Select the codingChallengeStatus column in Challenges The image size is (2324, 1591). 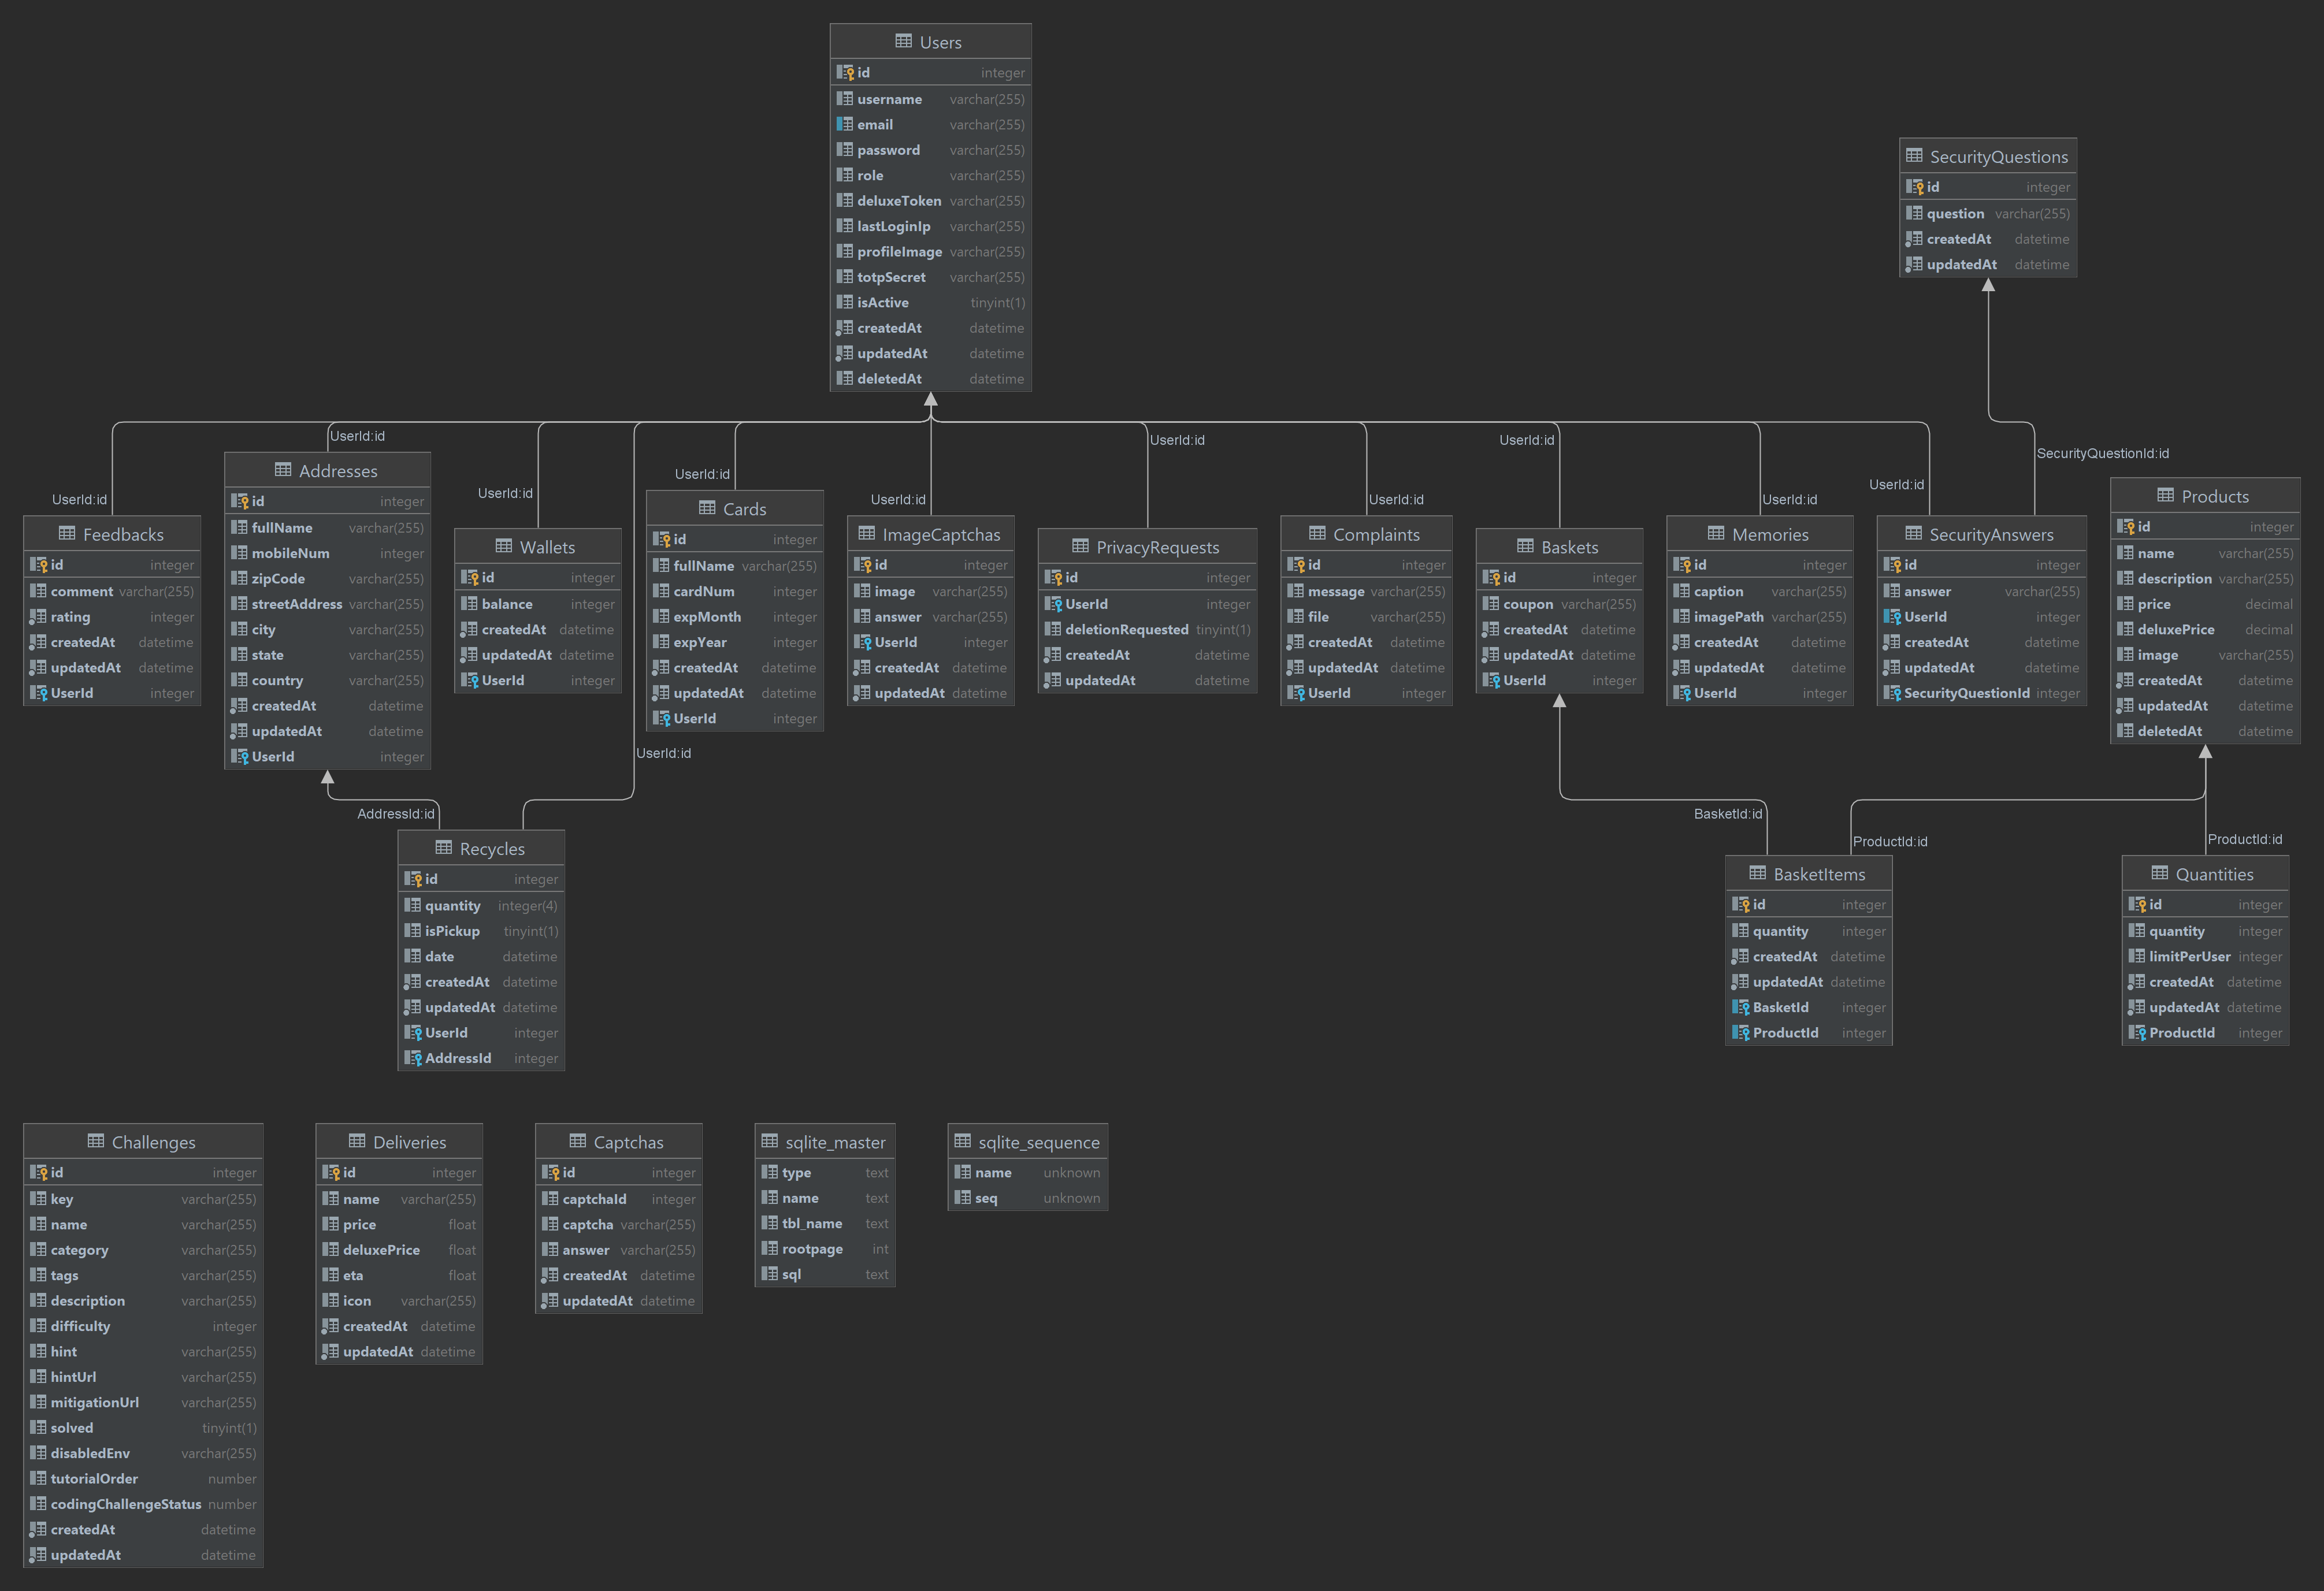click(143, 1504)
